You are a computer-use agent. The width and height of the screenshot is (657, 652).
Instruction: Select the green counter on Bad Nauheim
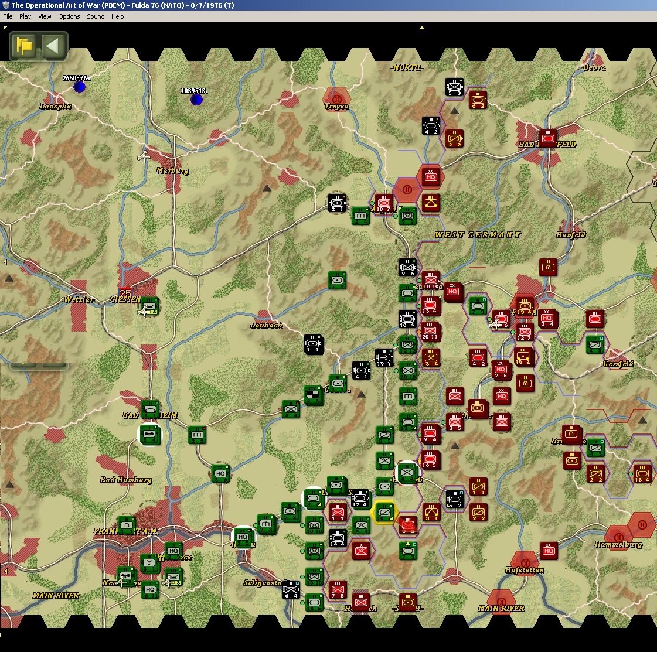click(150, 408)
